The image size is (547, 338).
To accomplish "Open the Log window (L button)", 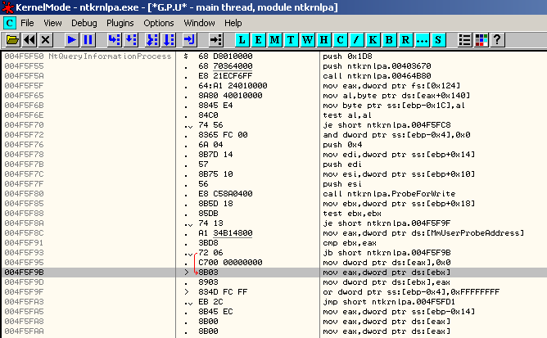I will (x=242, y=39).
